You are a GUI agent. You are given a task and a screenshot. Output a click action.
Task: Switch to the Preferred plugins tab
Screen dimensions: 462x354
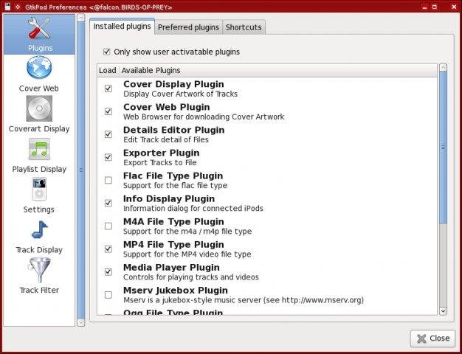point(188,27)
